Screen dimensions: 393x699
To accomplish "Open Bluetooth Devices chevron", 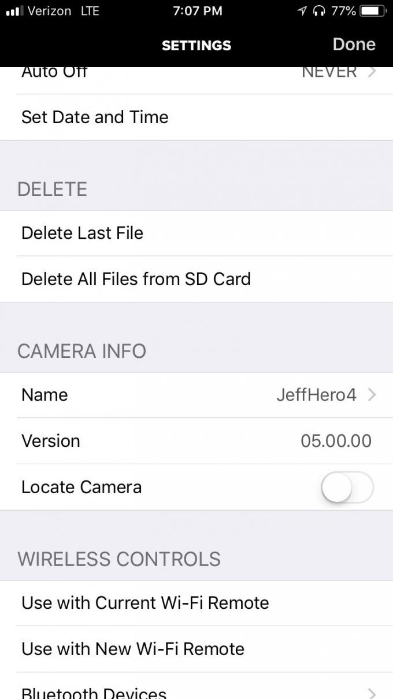I will click(x=372, y=693).
